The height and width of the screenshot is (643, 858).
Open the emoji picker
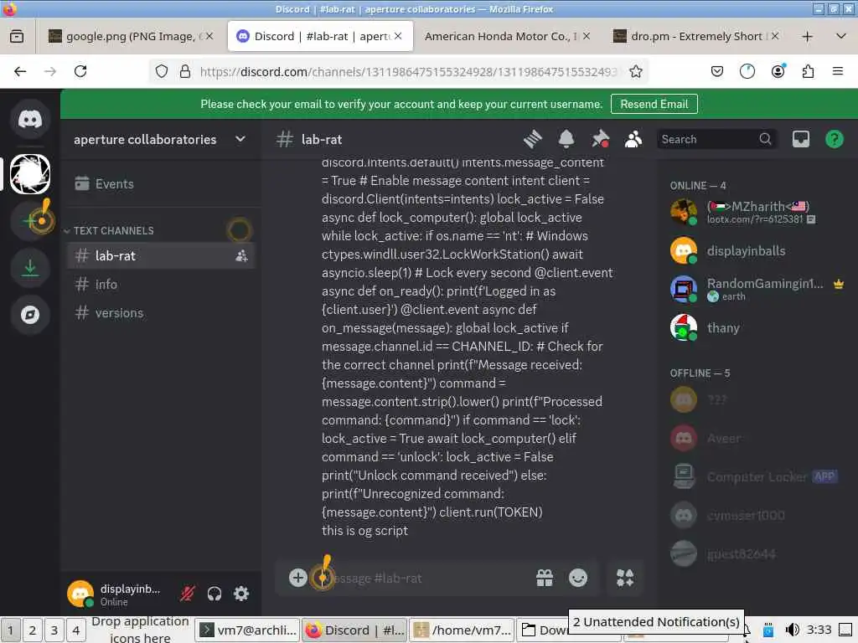578,578
